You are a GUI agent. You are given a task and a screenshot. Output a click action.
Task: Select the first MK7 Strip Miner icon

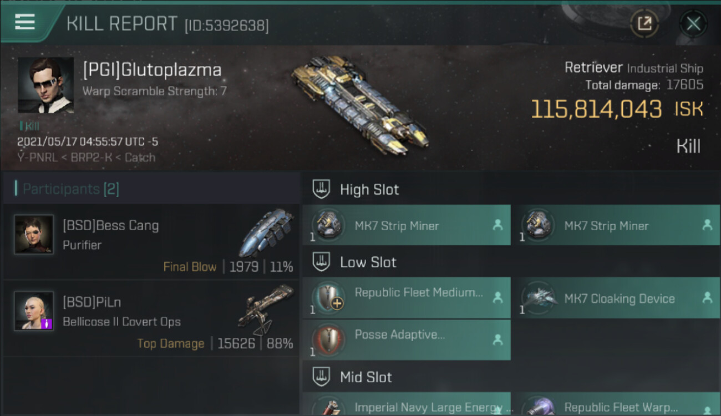coord(327,225)
